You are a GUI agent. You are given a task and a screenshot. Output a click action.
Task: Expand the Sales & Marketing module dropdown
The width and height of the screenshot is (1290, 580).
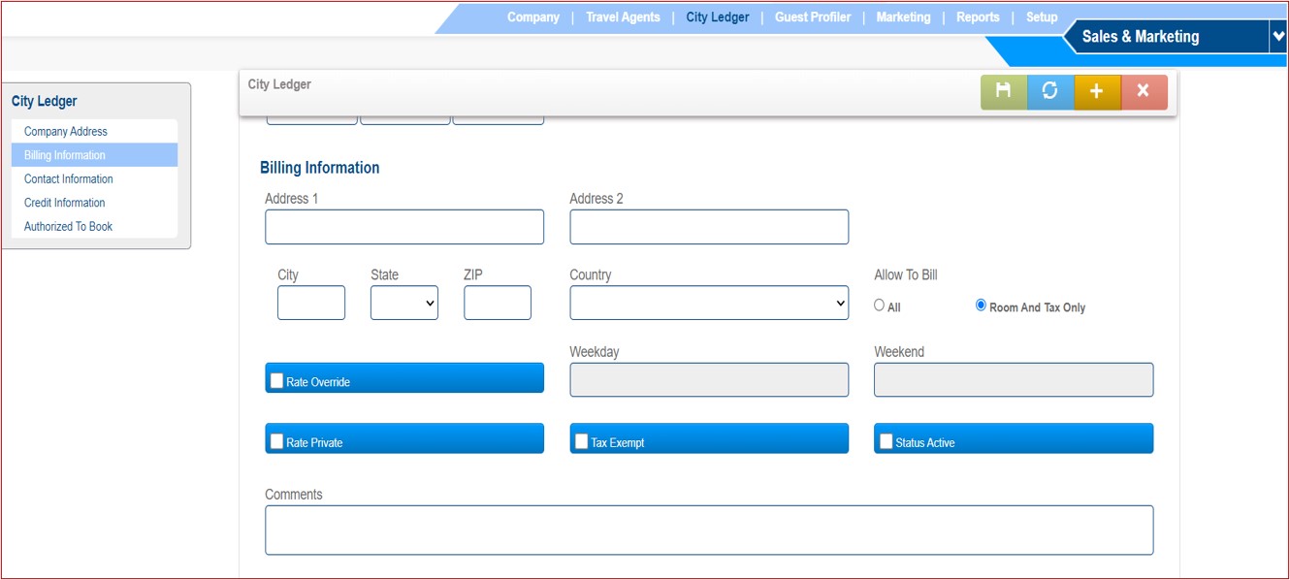point(1277,36)
